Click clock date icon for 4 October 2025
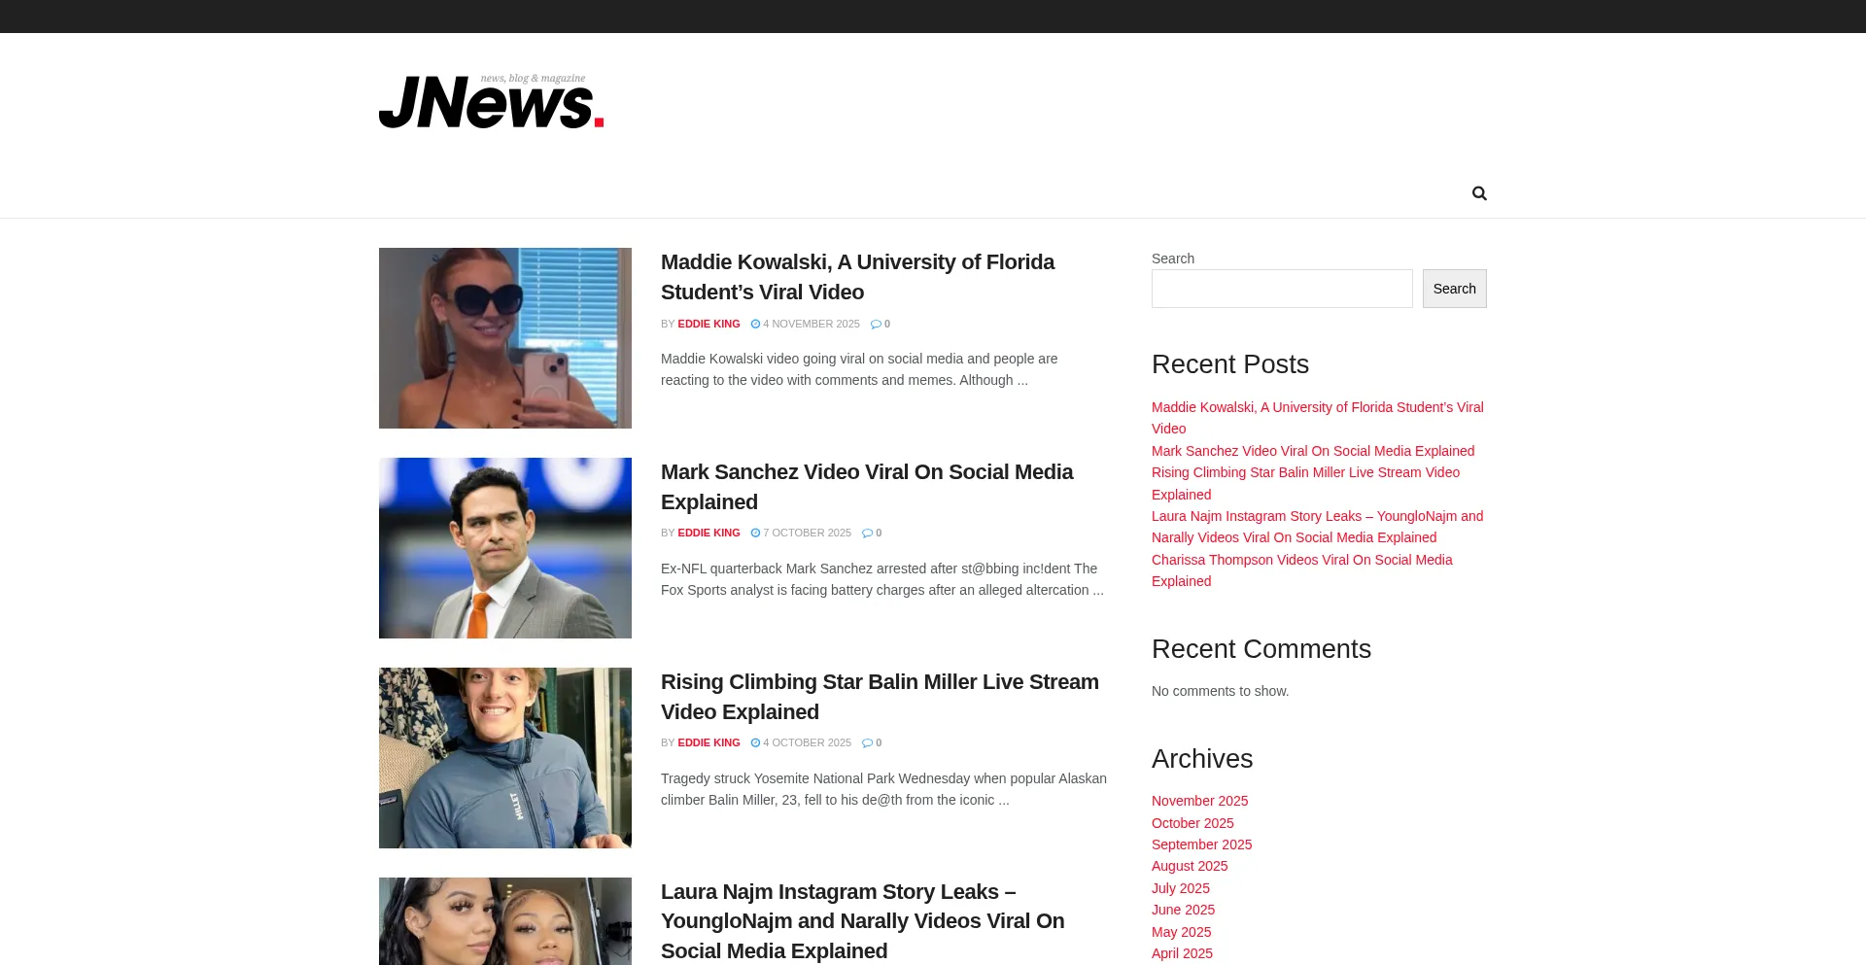 point(755,742)
